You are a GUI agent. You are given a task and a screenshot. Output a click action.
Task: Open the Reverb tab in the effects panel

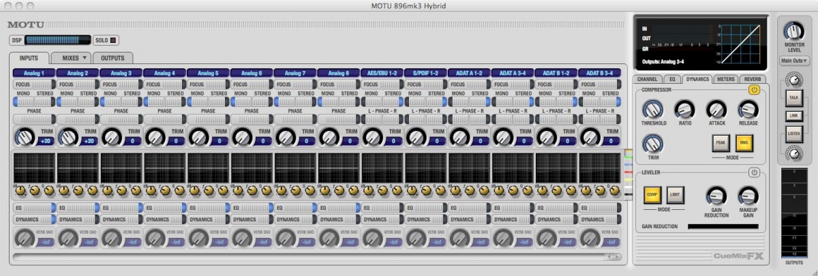coord(751,79)
